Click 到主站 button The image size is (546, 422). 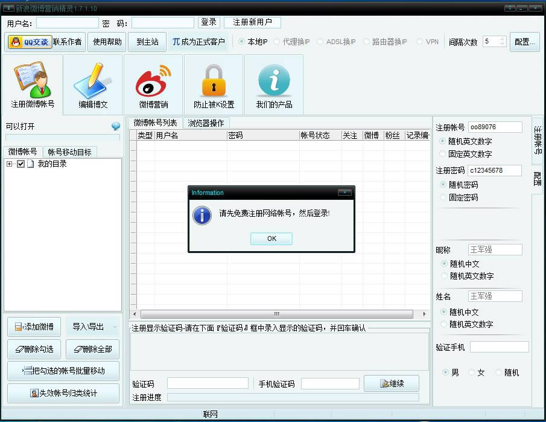(x=147, y=42)
